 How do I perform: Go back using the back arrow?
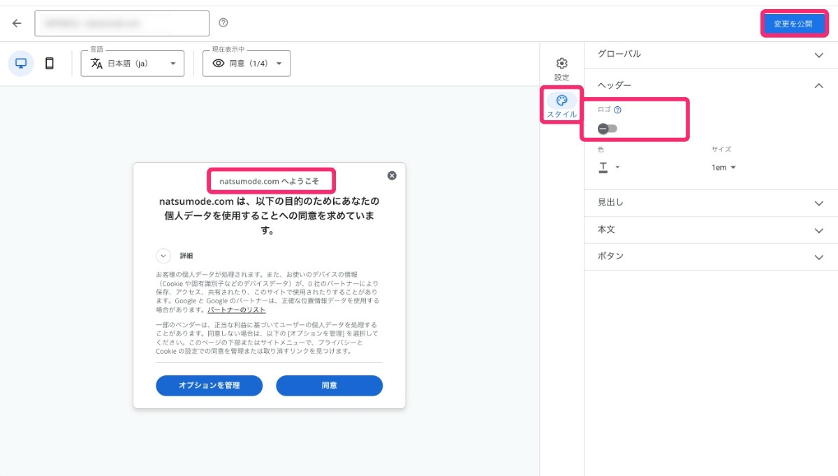pos(16,22)
